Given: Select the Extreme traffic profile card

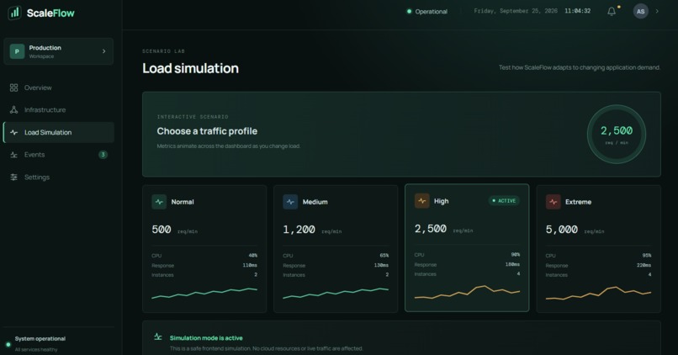Looking at the screenshot, I should pyautogui.click(x=598, y=249).
